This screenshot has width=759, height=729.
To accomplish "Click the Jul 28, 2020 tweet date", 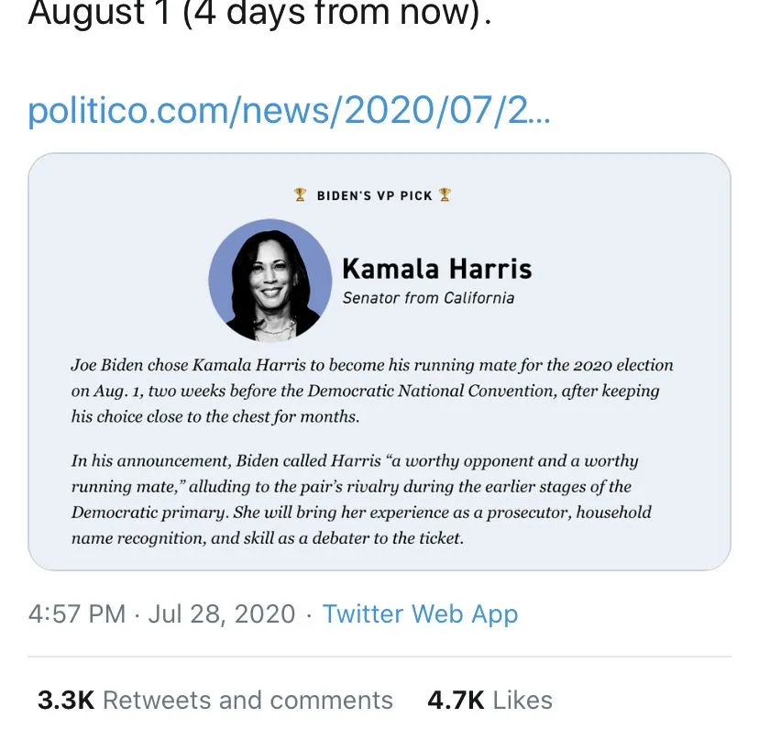I will coord(222,613).
